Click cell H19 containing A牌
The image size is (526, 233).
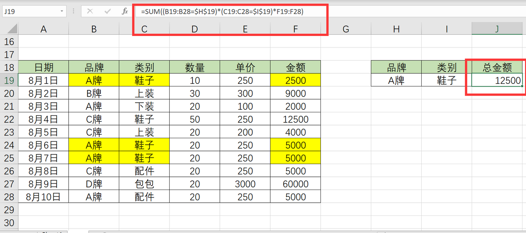click(x=396, y=81)
